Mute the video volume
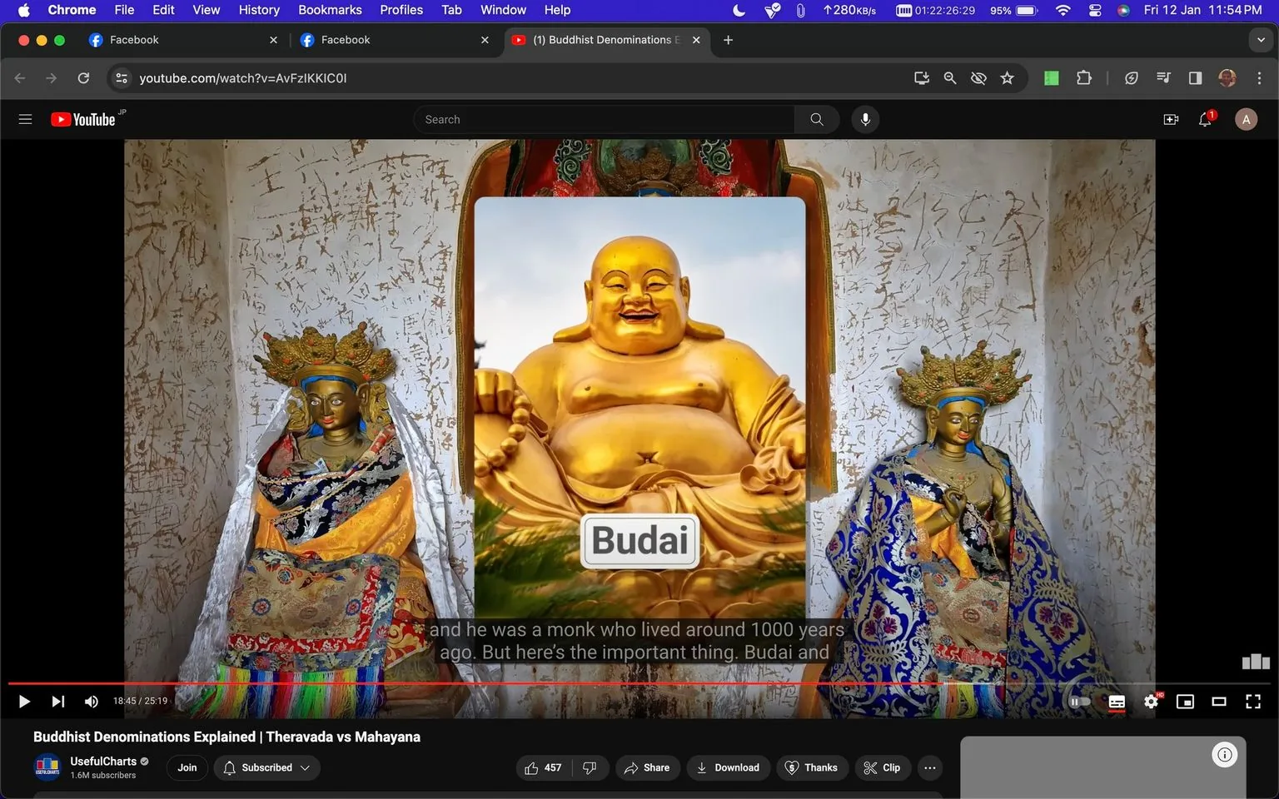Viewport: 1279px width, 799px height. (x=91, y=701)
